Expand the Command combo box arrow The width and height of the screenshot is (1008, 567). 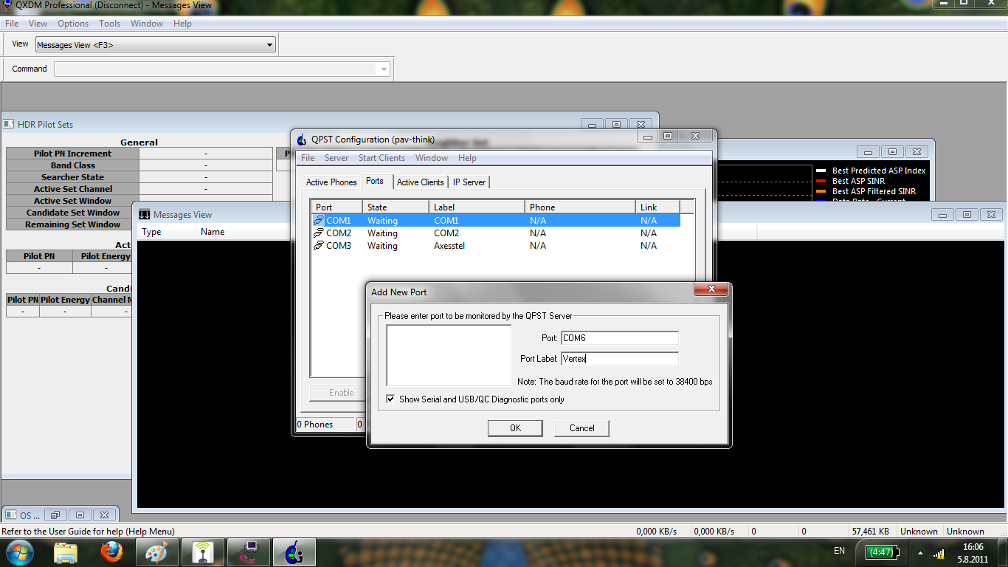384,69
